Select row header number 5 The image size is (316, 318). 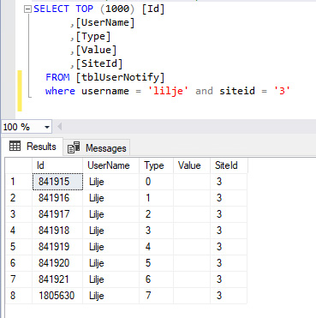[19, 247]
